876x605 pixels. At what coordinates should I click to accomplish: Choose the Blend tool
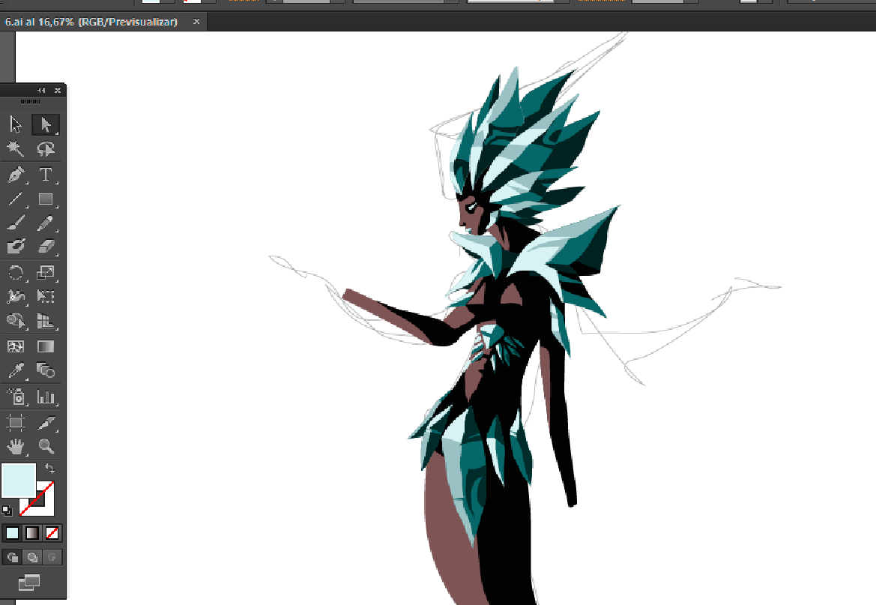46,370
